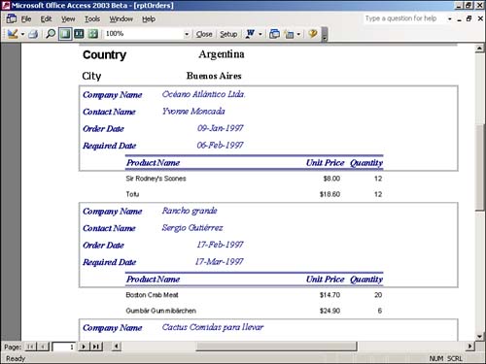This screenshot has height=364, width=486.
Task: Click the Close preview button
Action: tap(204, 34)
